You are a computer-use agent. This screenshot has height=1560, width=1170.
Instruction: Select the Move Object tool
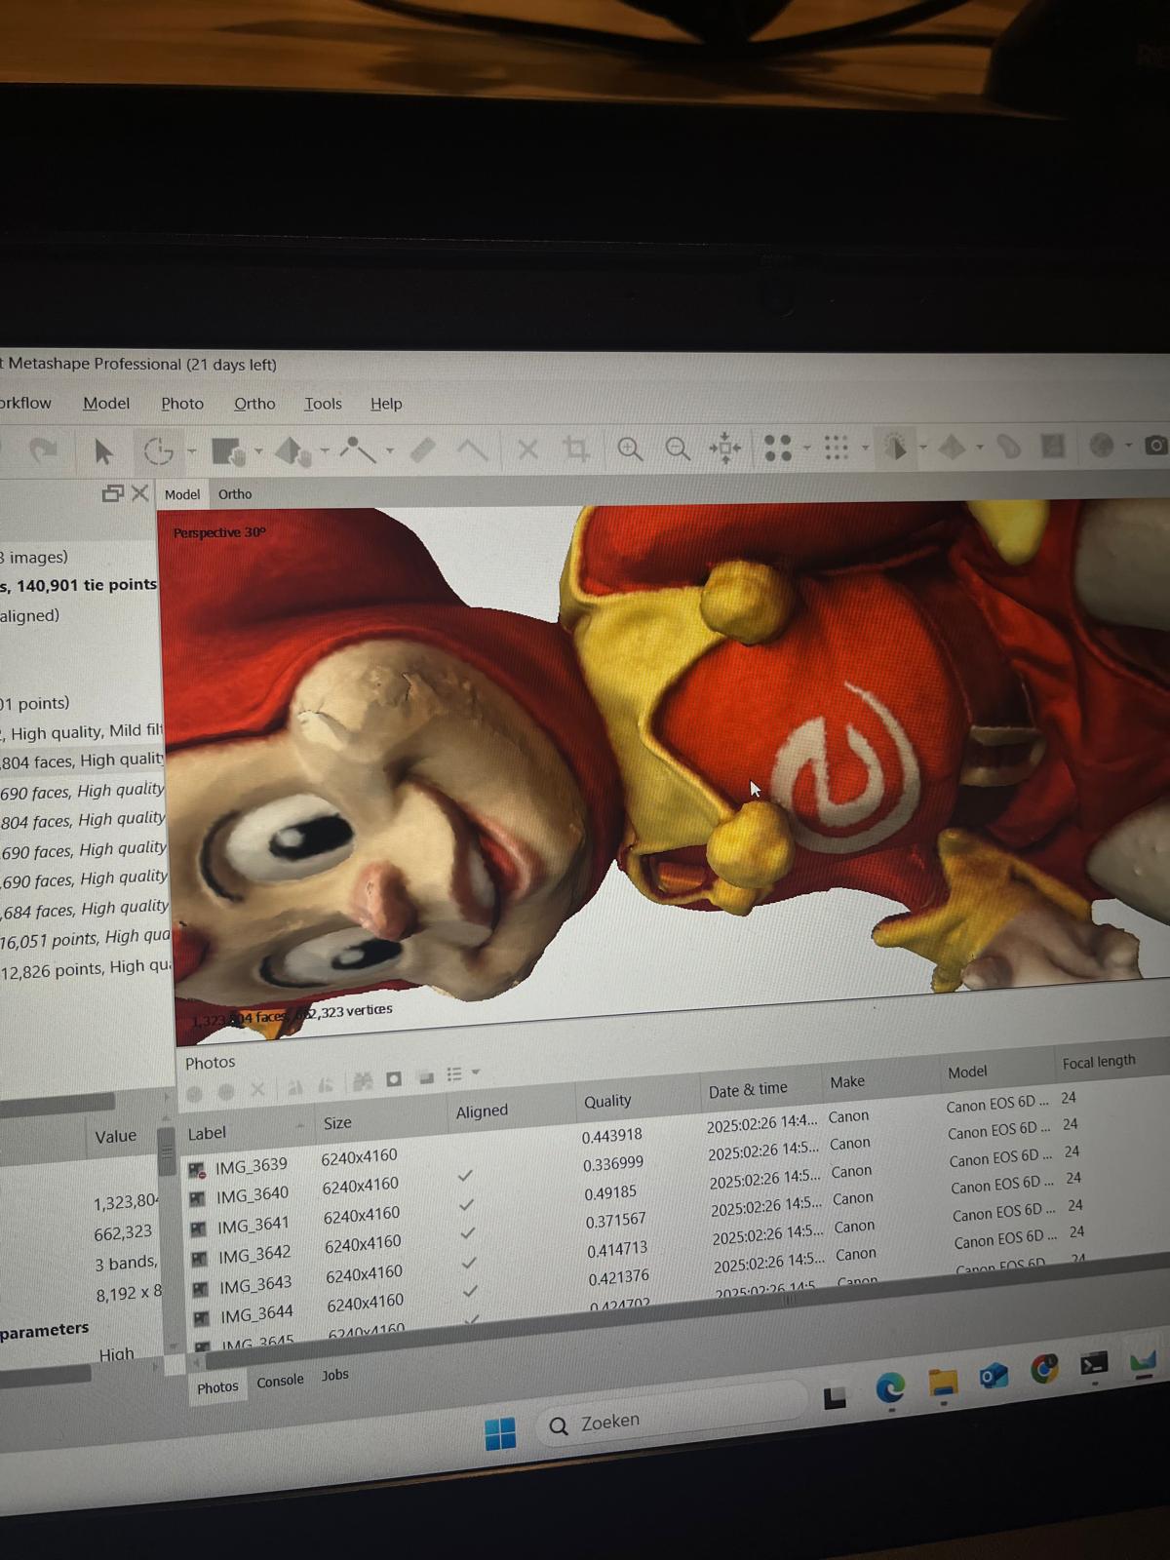tap(292, 451)
